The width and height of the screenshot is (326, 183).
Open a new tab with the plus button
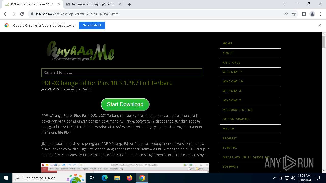130,4
